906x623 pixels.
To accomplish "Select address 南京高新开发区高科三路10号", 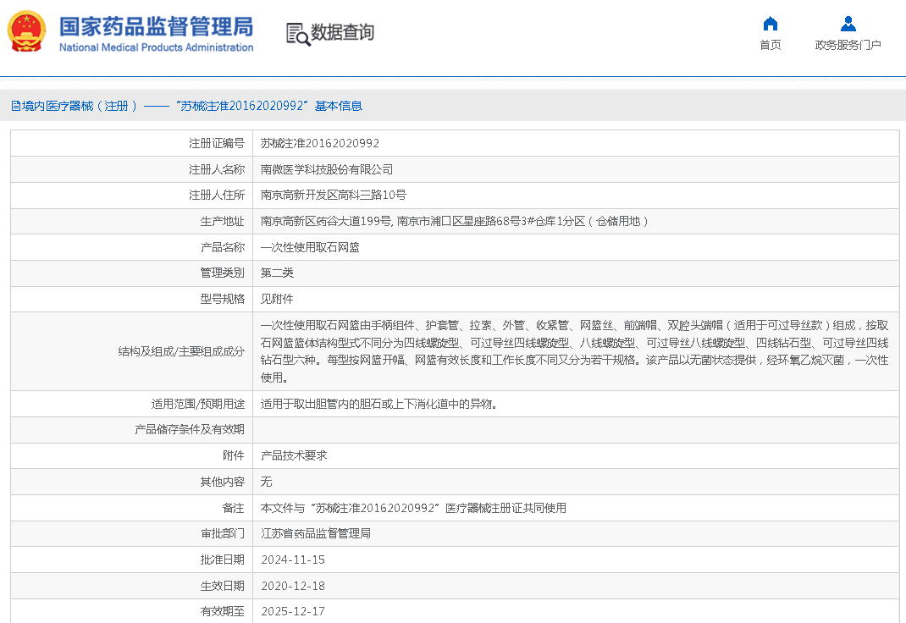I will 333,196.
